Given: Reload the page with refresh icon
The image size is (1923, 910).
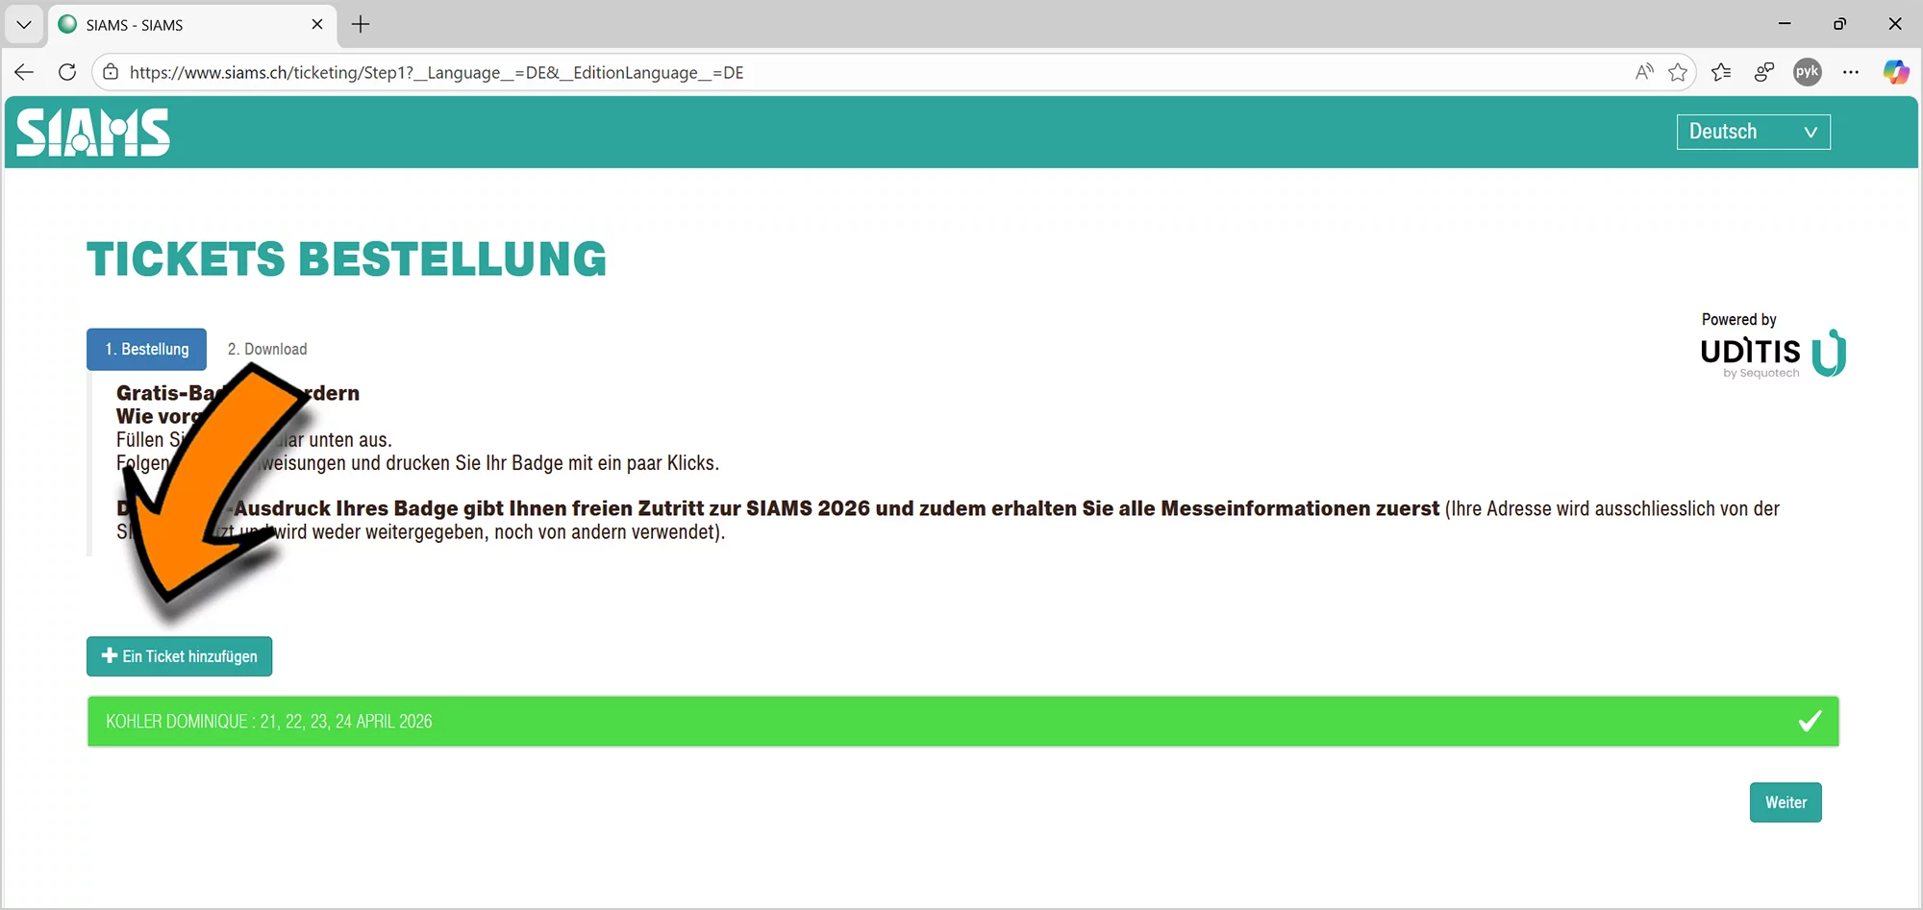Looking at the screenshot, I should pos(67,72).
